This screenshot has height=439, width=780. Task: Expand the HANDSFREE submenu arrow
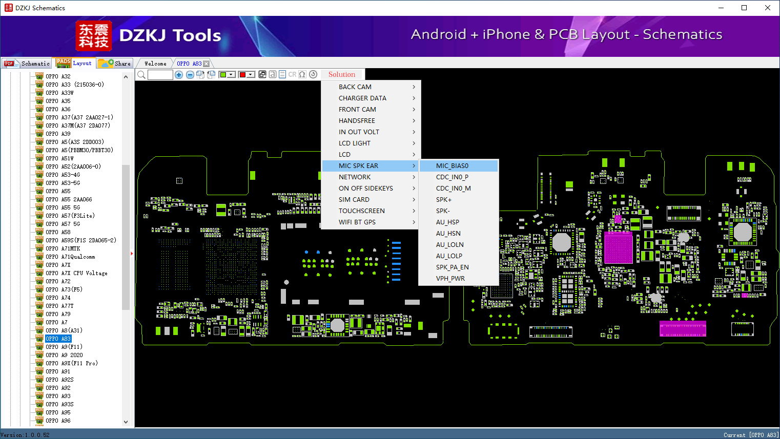point(414,121)
